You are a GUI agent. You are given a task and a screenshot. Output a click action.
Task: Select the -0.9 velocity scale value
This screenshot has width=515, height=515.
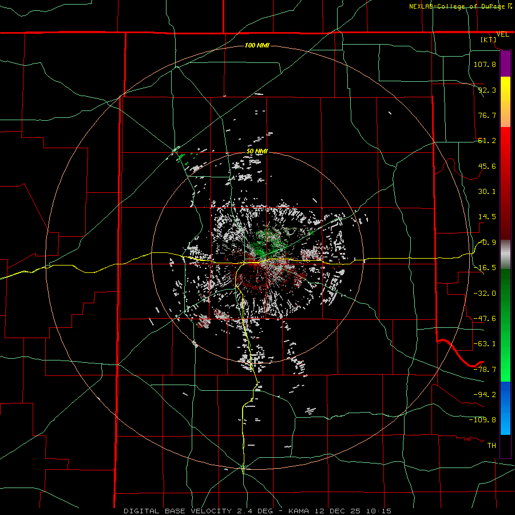(x=488, y=243)
